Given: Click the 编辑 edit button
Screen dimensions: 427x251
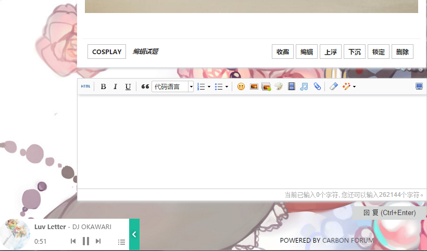Looking at the screenshot, I should coord(307,52).
